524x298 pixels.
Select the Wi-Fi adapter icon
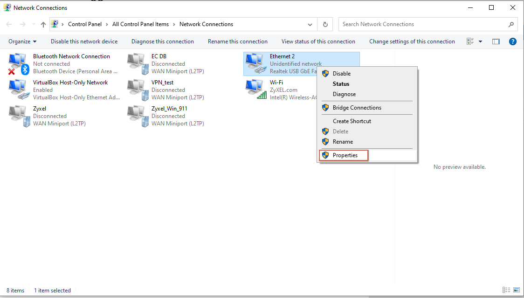256,90
